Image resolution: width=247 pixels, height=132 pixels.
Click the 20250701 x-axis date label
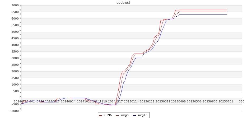226,101
